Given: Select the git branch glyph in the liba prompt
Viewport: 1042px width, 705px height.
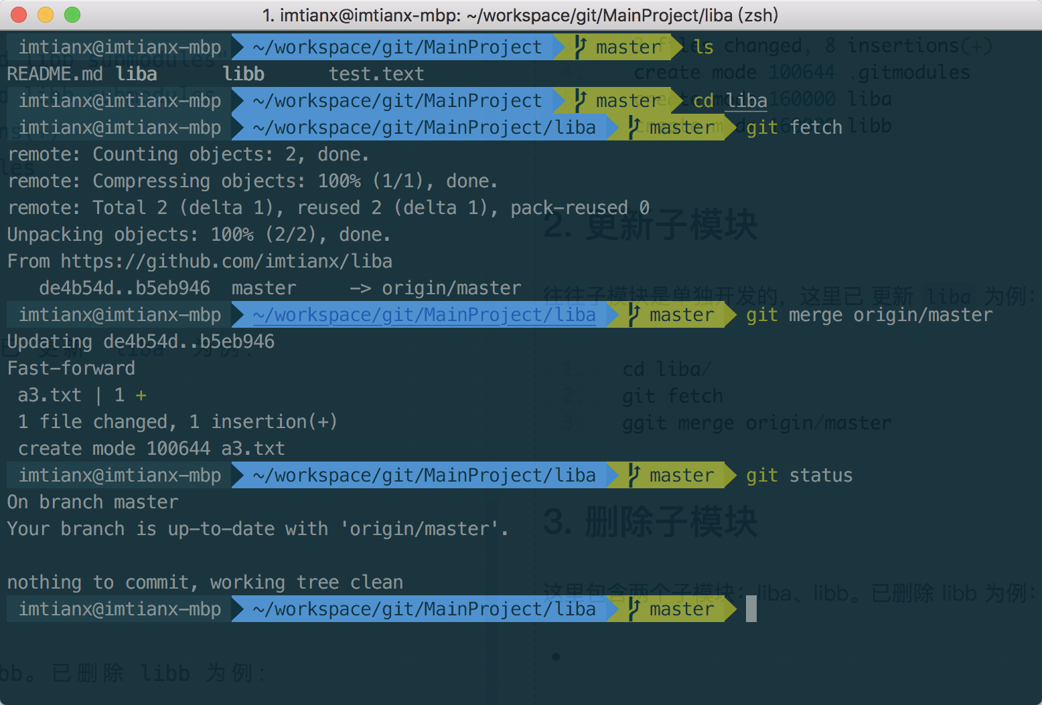Looking at the screenshot, I should coord(635,127).
